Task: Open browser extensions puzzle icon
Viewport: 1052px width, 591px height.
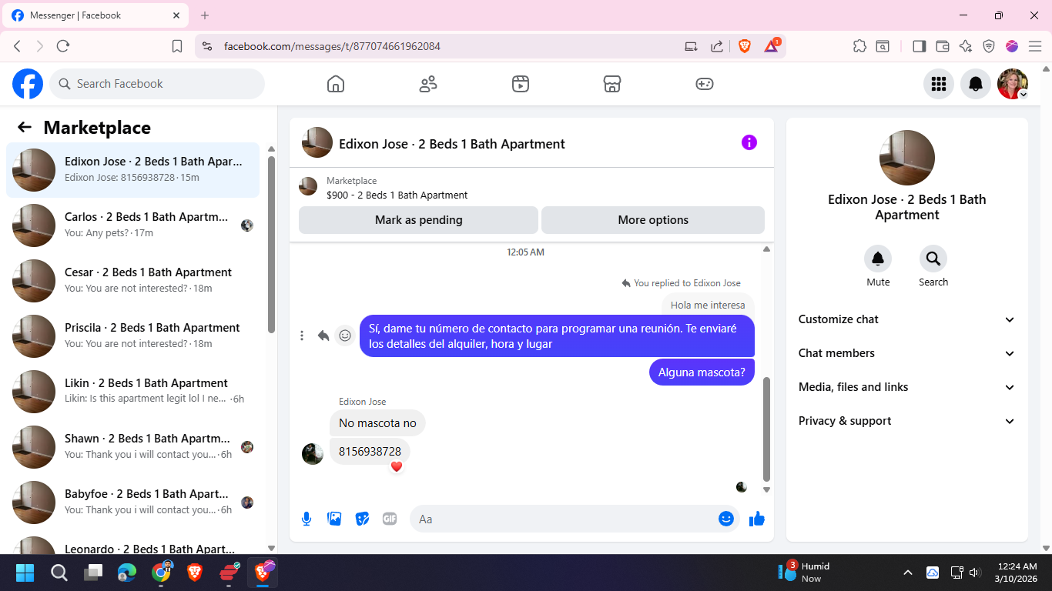Action: point(860,46)
